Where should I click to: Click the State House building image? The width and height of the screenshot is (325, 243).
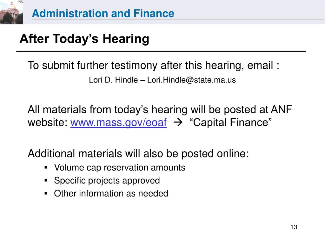[11, 12]
